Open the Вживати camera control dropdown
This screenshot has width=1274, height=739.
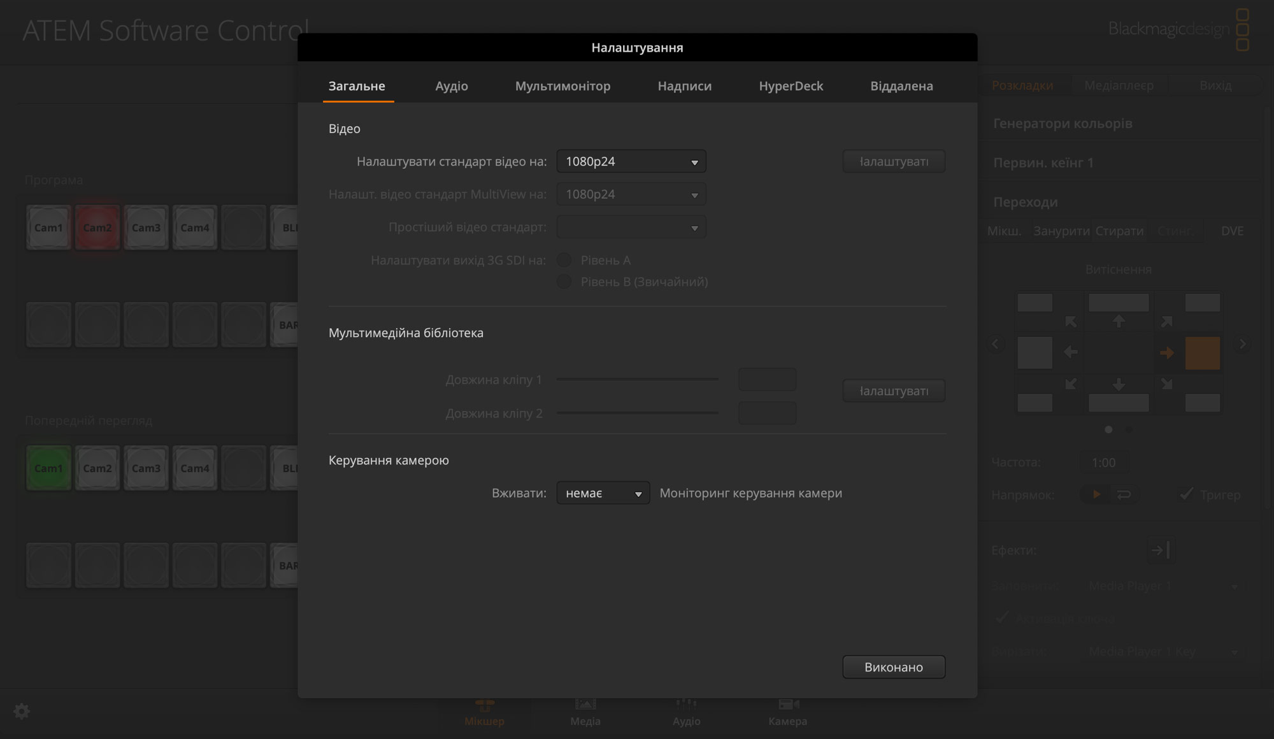(603, 493)
